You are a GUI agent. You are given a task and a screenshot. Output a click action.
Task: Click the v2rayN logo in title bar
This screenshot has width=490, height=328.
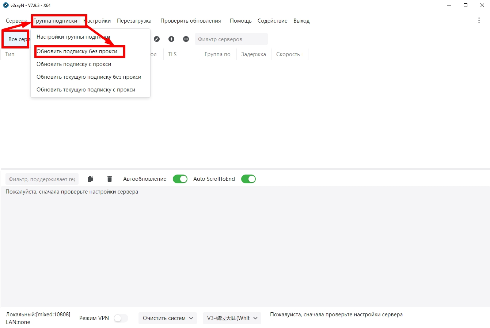pos(6,5)
